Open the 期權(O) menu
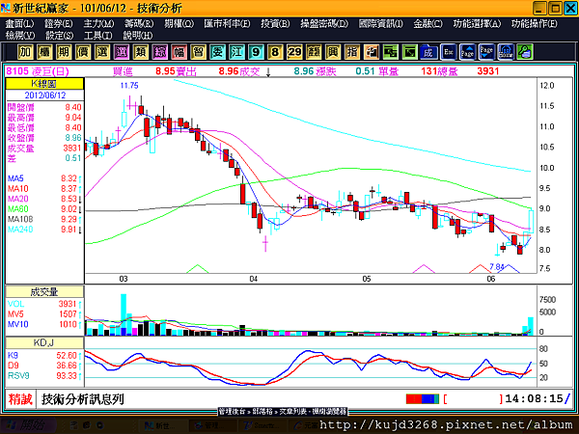The image size is (579, 434). (x=179, y=23)
